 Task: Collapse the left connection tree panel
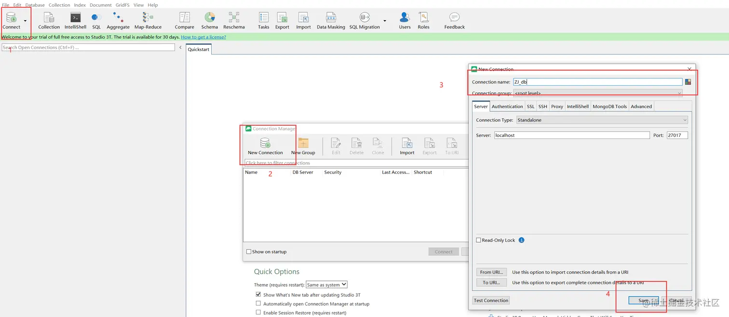(x=180, y=47)
